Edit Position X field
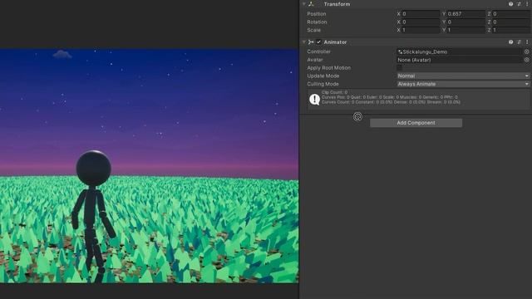 [x=421, y=14]
